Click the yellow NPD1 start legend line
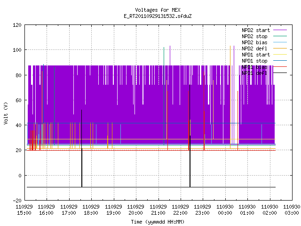 click(280, 55)
